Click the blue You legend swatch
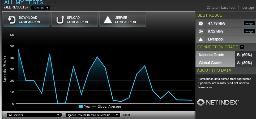 [x=80, y=107]
